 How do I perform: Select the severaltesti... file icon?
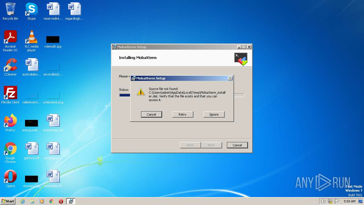click(x=53, y=70)
